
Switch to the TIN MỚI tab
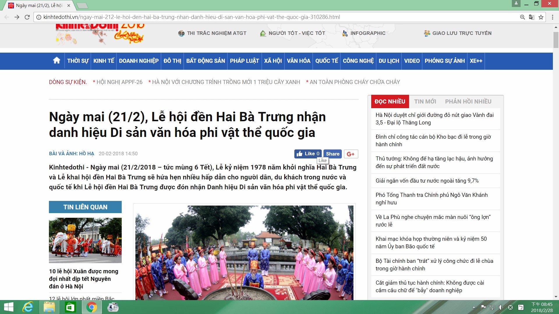(425, 101)
